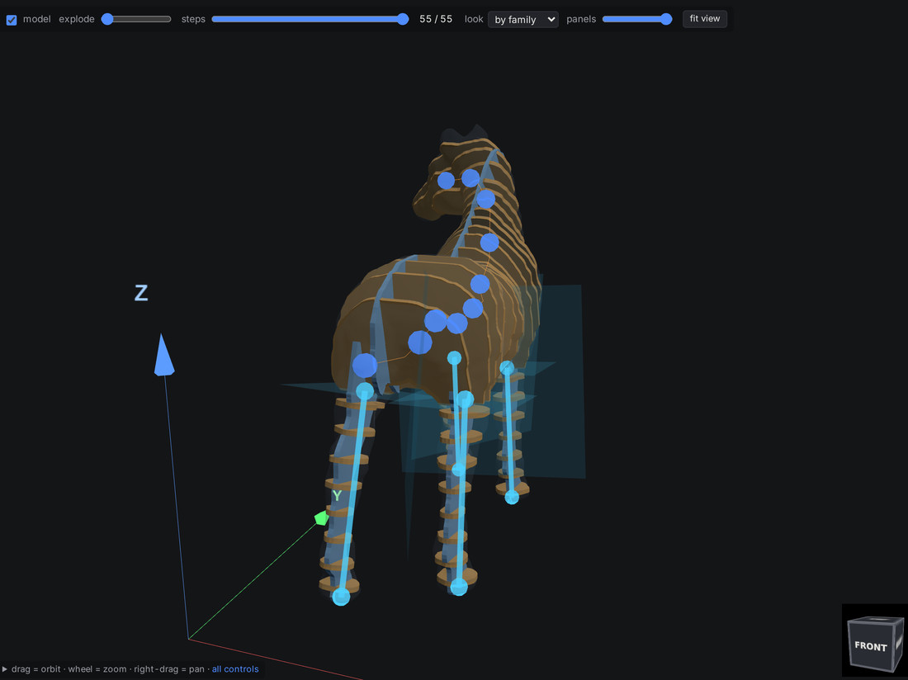Click the explode slider handle
This screenshot has width=908, height=680.
107,19
